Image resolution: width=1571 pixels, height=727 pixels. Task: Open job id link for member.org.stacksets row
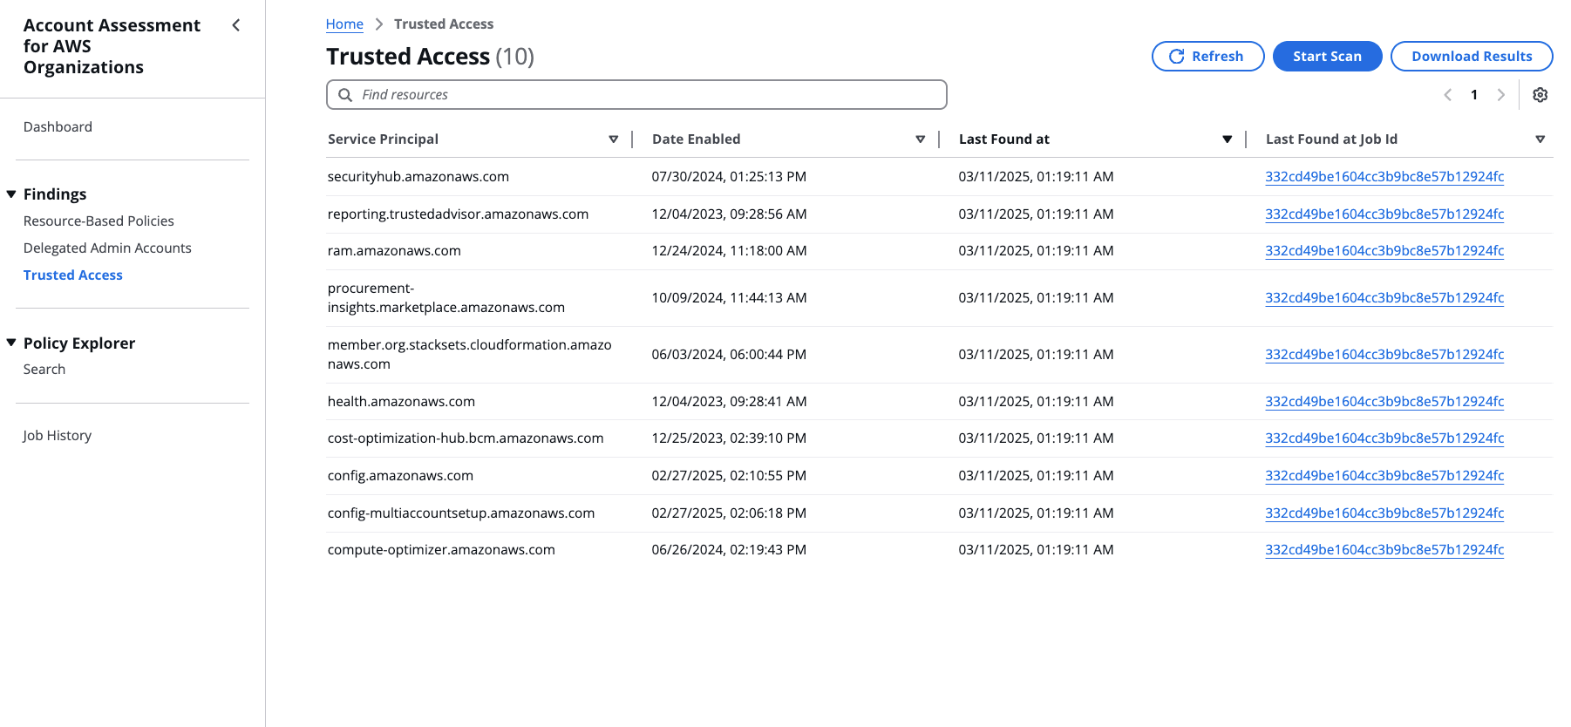click(1384, 355)
